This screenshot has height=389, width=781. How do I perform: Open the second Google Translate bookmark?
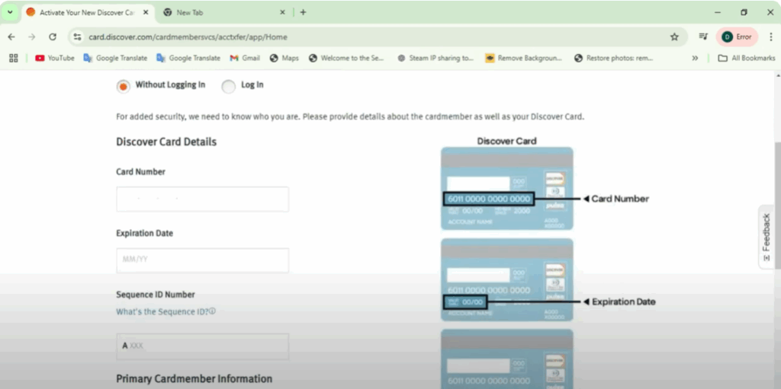[188, 58]
